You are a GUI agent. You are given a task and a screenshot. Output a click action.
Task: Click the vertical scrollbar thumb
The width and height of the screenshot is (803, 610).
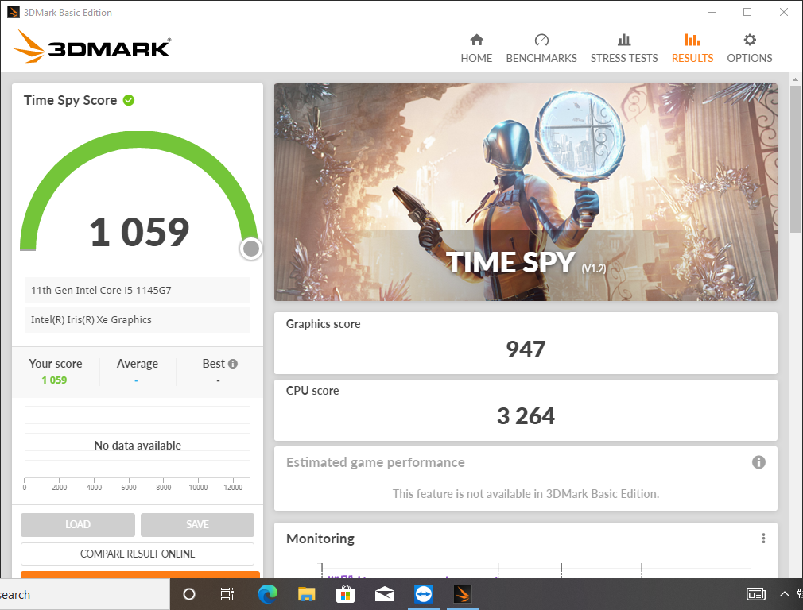click(x=795, y=159)
